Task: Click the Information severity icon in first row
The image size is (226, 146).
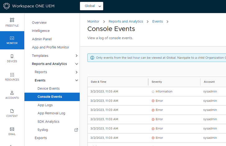Action: (x=153, y=91)
